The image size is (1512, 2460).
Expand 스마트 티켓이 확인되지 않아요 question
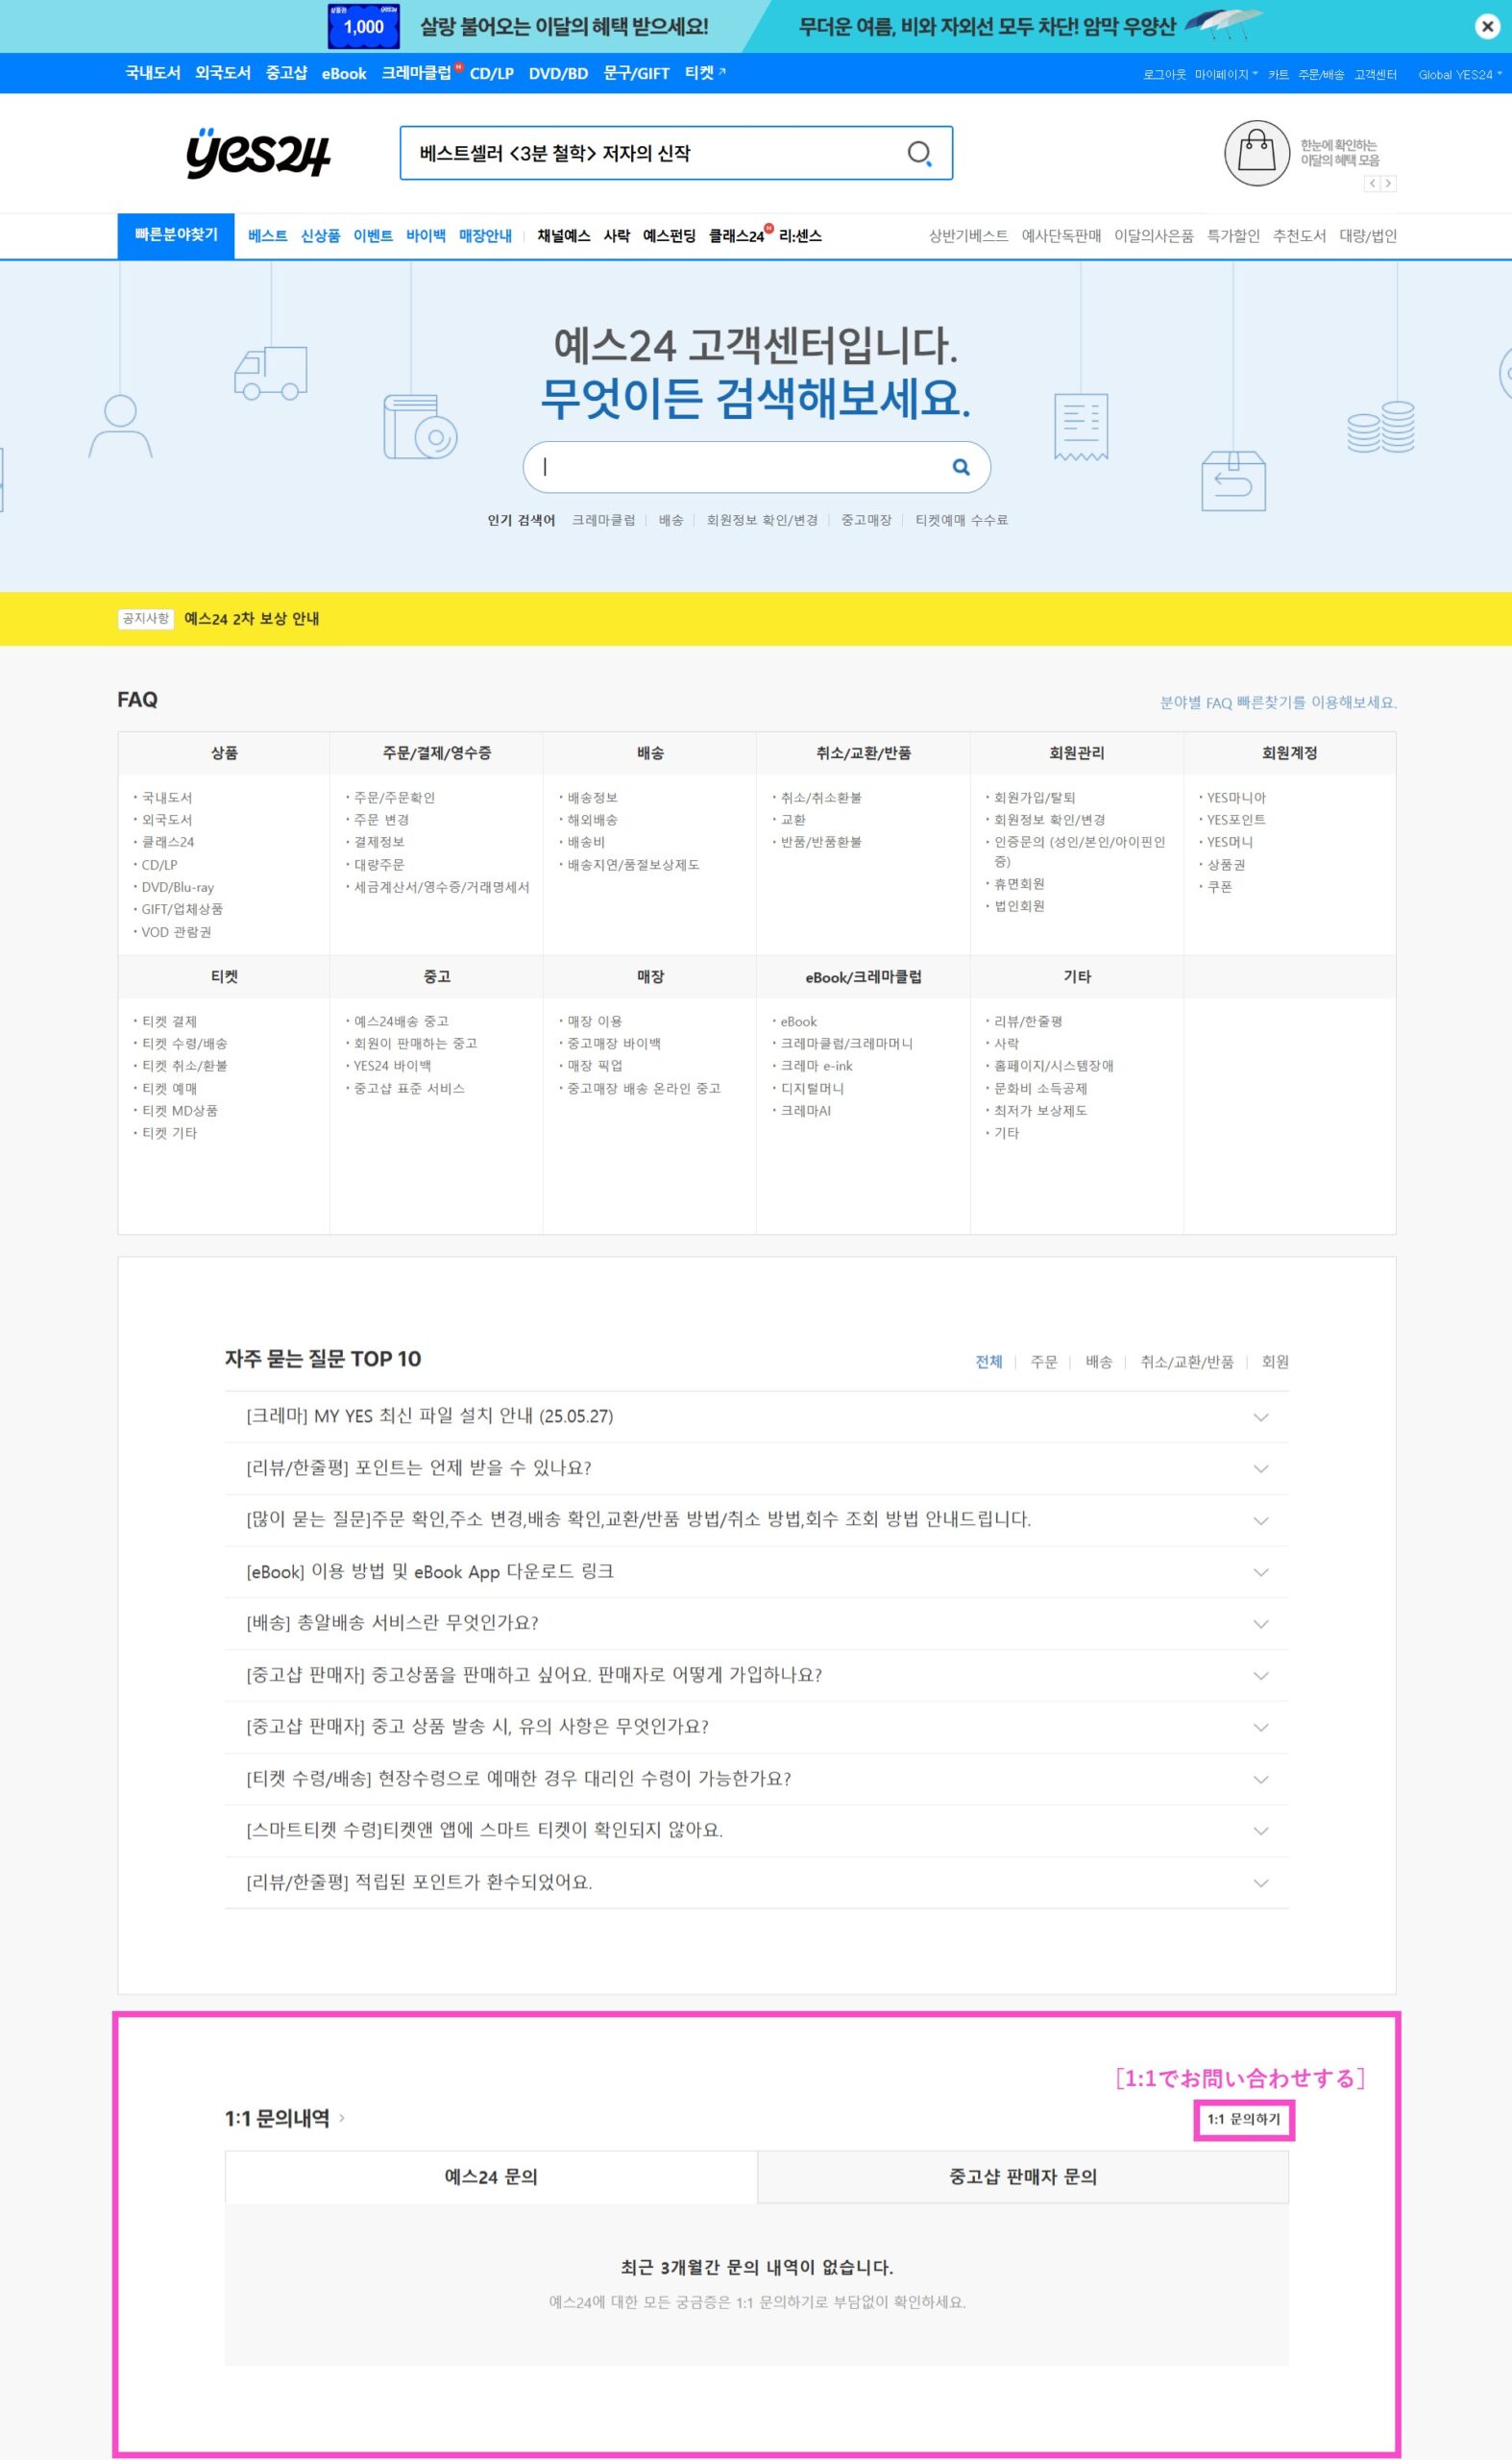click(x=756, y=1831)
